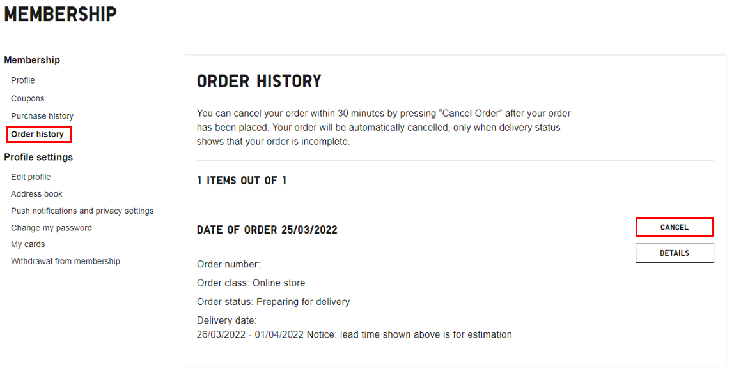The height and width of the screenshot is (372, 734).
Task: Click the DETAILS button for the order
Action: [675, 253]
